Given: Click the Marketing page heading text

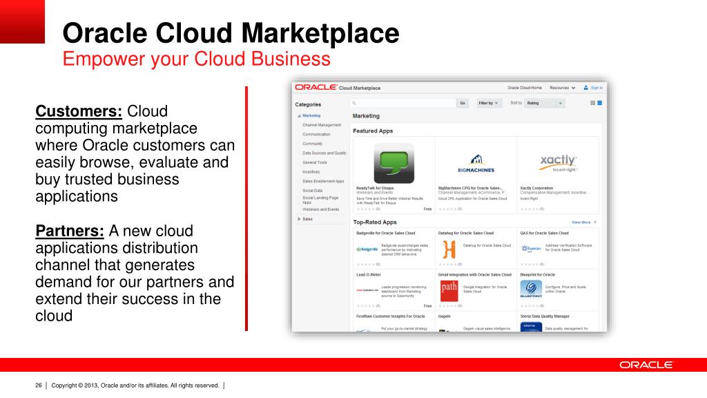Looking at the screenshot, I should point(366,116).
